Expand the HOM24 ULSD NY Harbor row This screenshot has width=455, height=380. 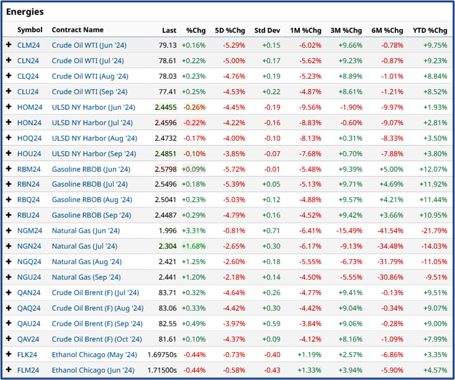pos(10,107)
